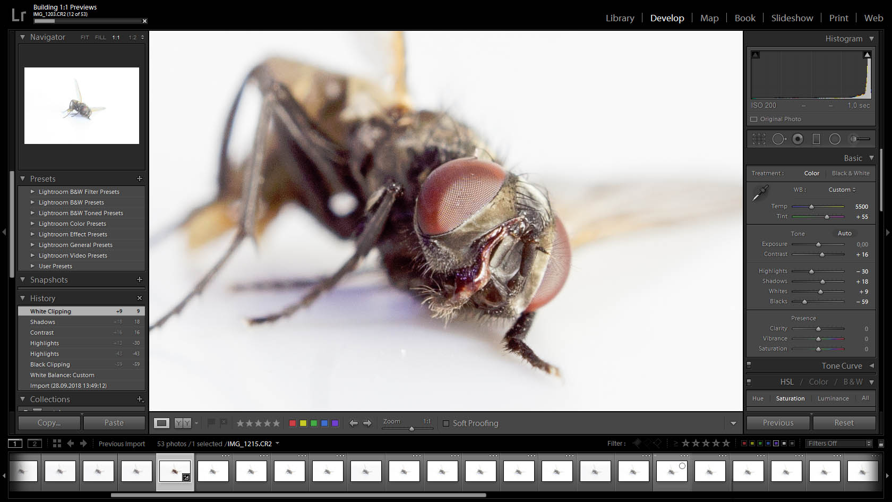Filter filmstrip by flagged status
The width and height of the screenshot is (892, 502).
[637, 443]
